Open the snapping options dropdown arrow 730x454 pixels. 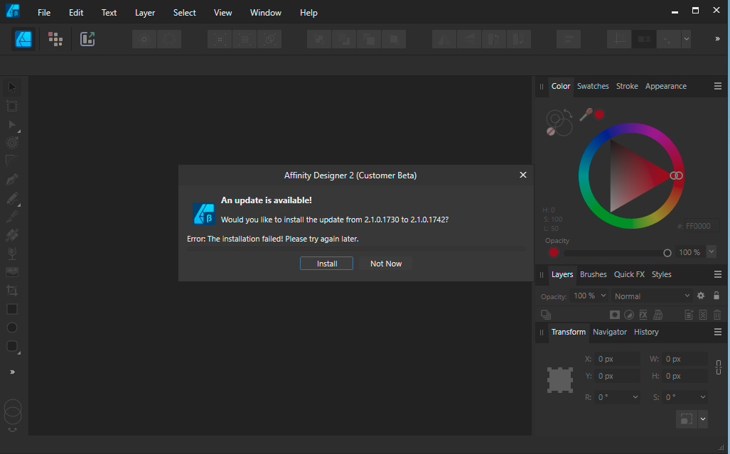[x=686, y=40]
